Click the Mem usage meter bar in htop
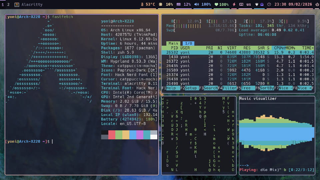The width and height of the screenshot is (320, 180). point(201,26)
